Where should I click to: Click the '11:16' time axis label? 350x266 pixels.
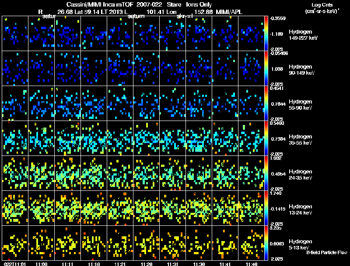pos(94,264)
